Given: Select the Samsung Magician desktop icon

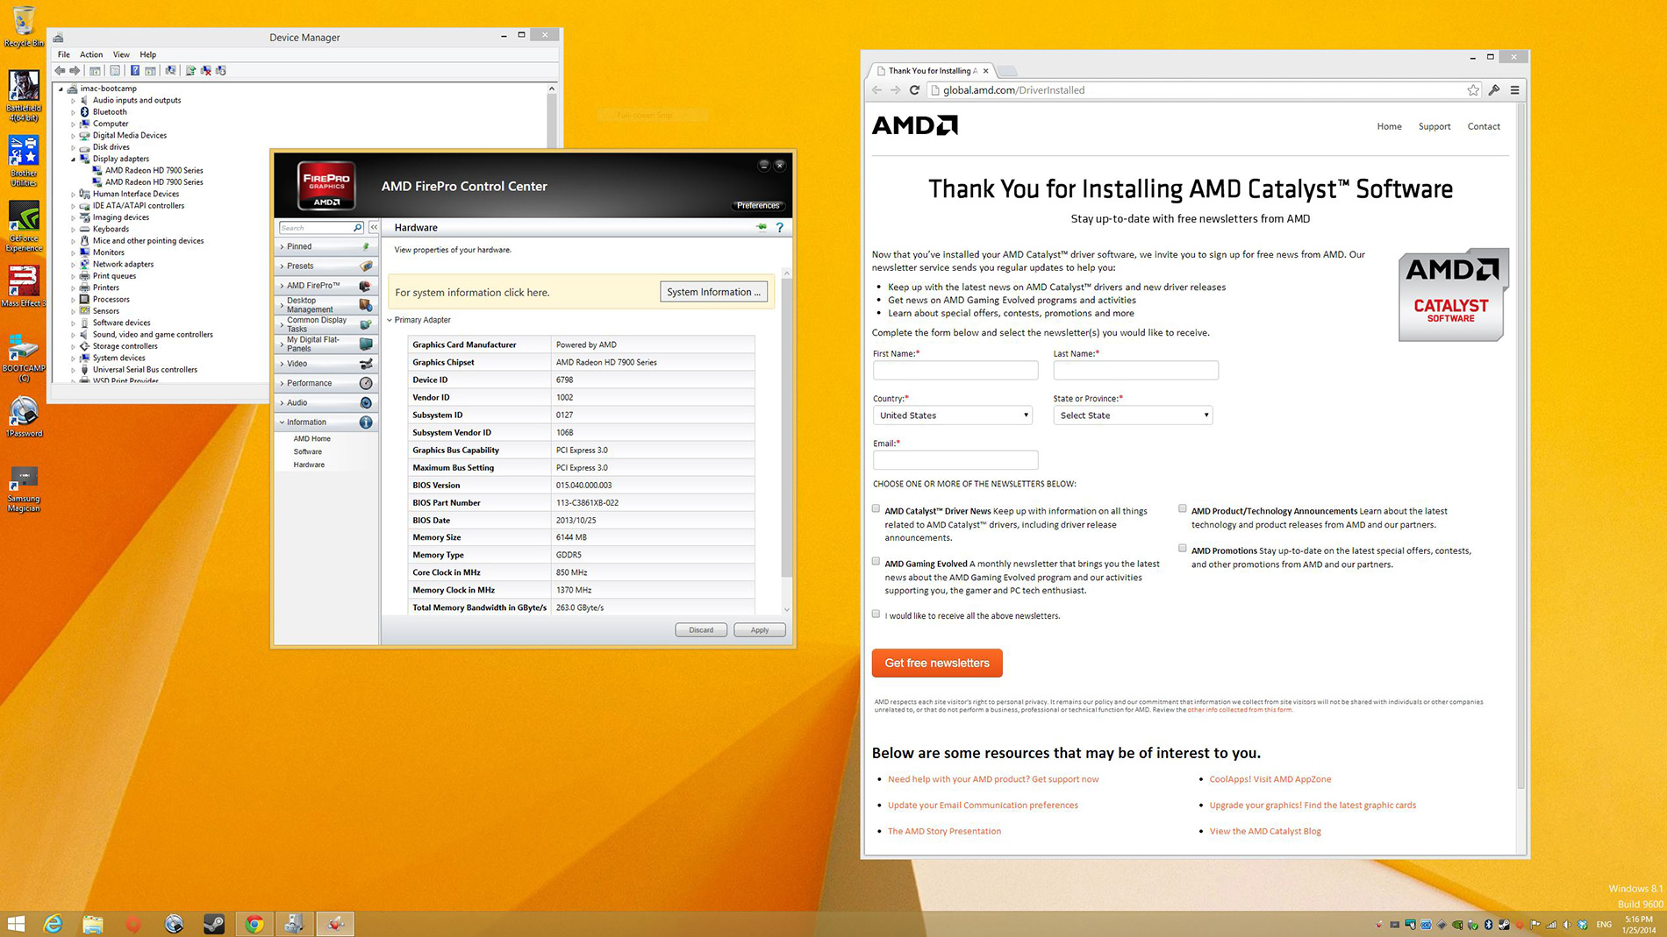Looking at the screenshot, I should tap(24, 489).
